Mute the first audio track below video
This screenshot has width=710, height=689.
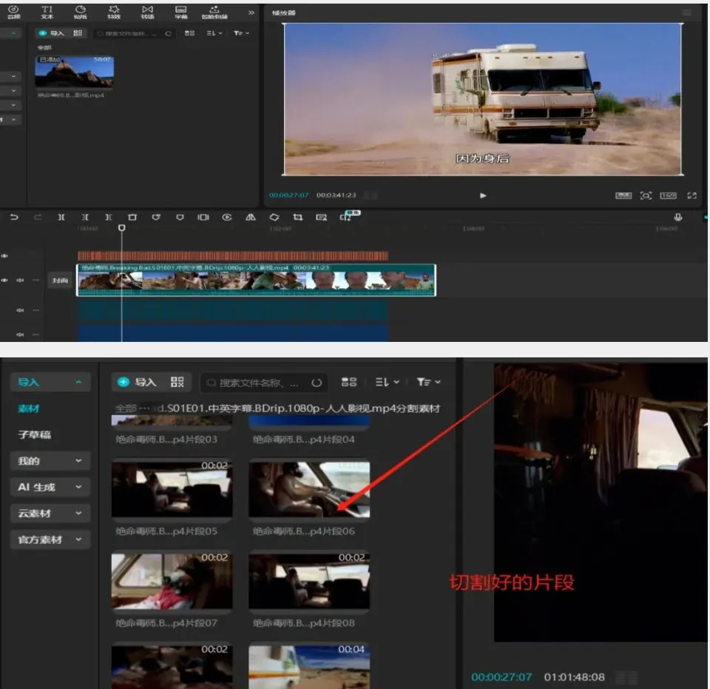[21, 310]
